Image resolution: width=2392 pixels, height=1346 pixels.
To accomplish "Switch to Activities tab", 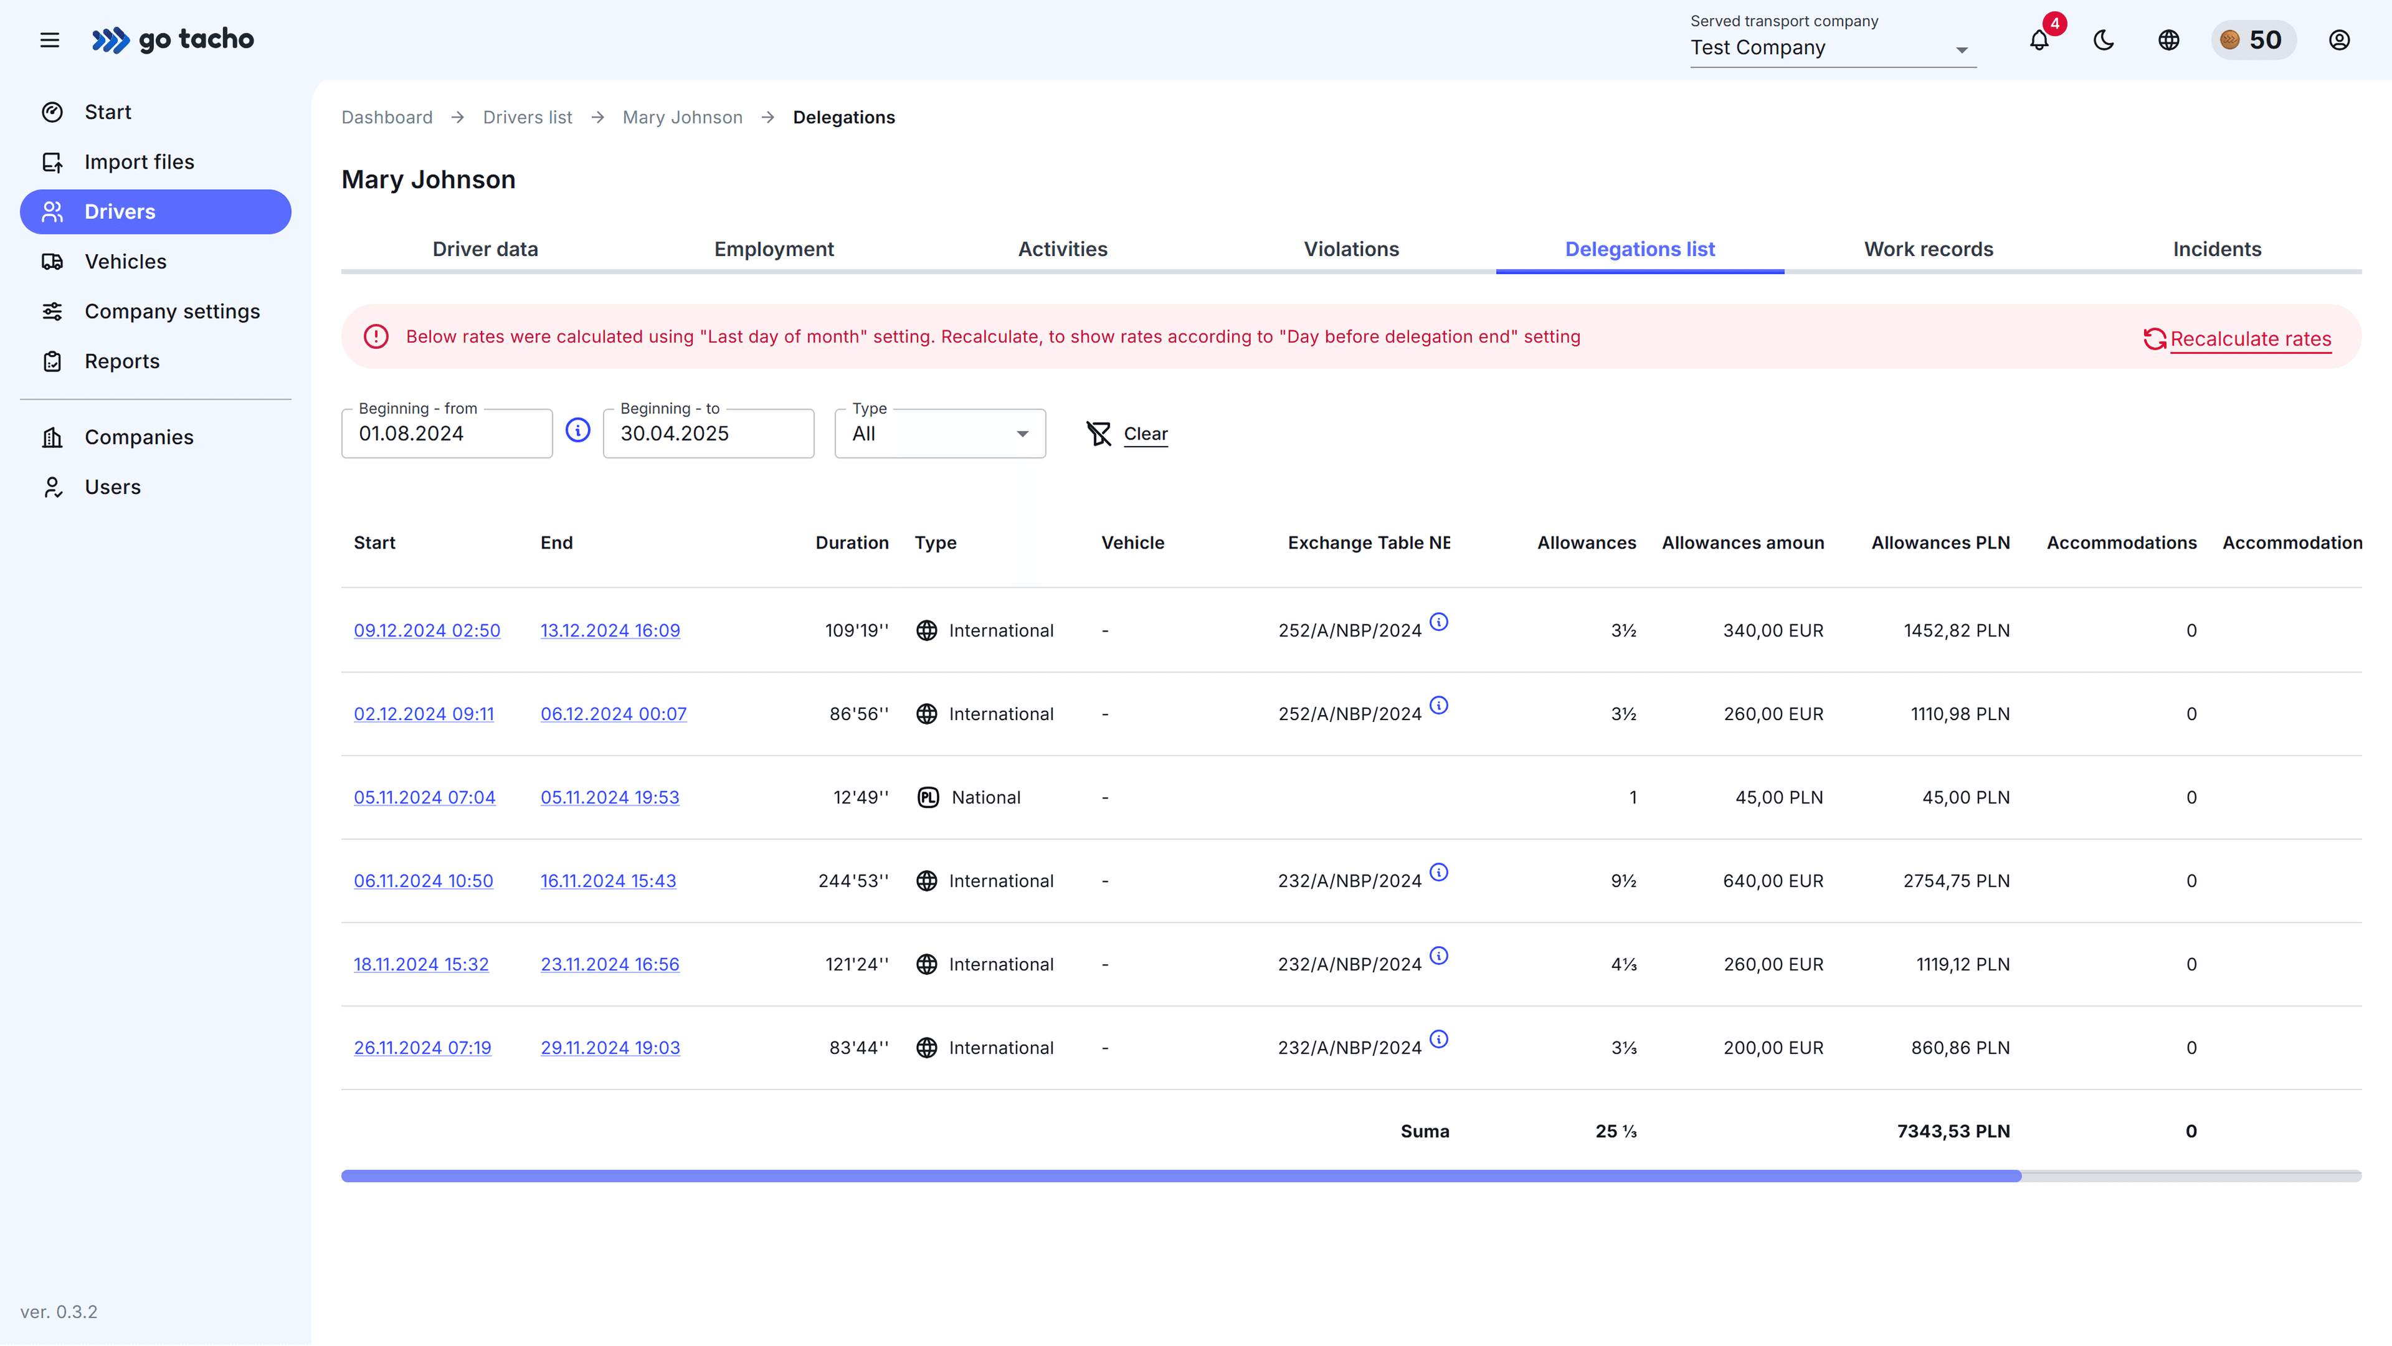I will pos(1063,250).
